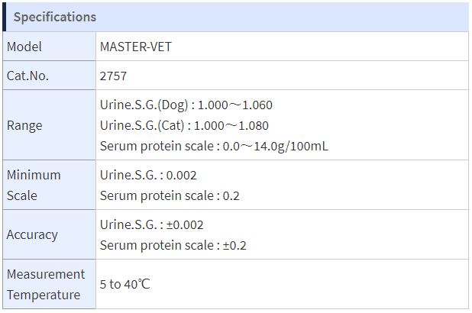Click Serum protein scale : 0.2 value
This screenshot has width=472, height=313.
point(170,195)
